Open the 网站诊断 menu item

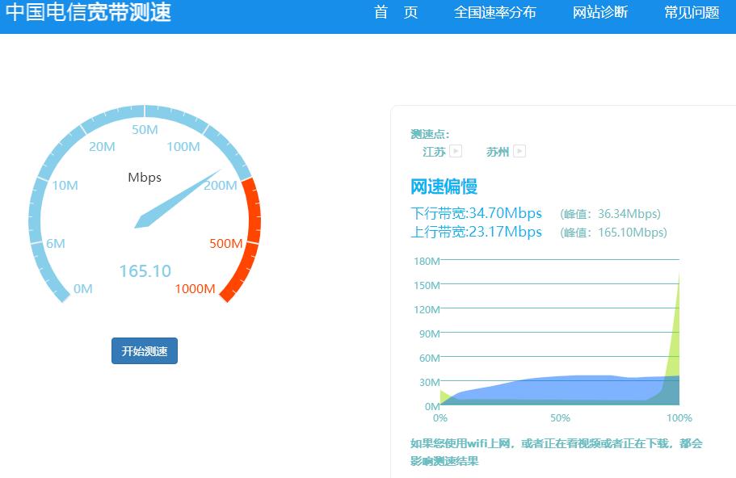tap(600, 12)
